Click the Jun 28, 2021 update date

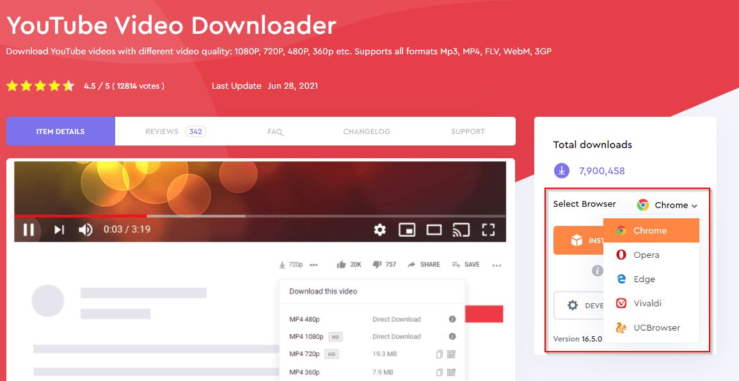pyautogui.click(x=292, y=86)
